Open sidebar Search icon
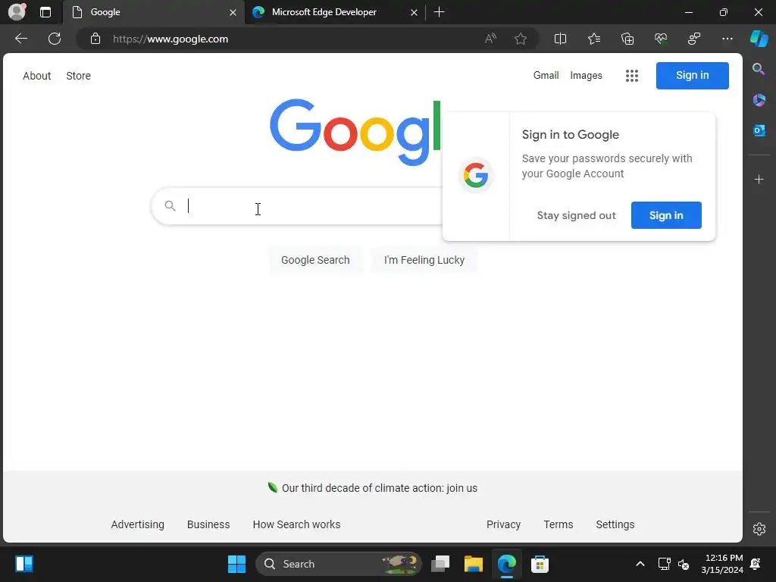The height and width of the screenshot is (582, 776). tap(759, 69)
